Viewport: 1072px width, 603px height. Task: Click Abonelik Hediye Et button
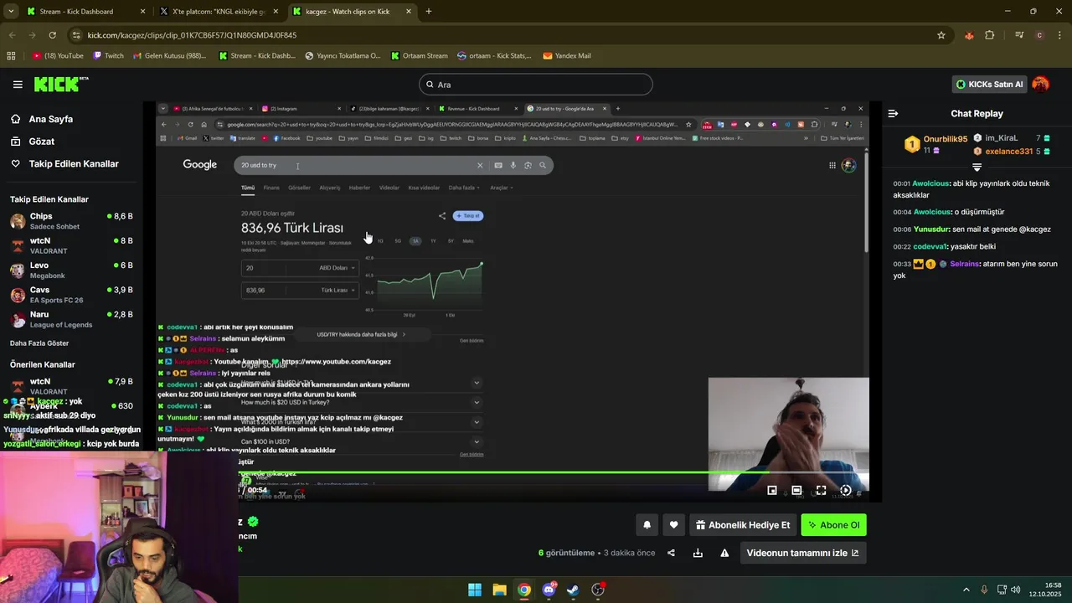tap(743, 525)
